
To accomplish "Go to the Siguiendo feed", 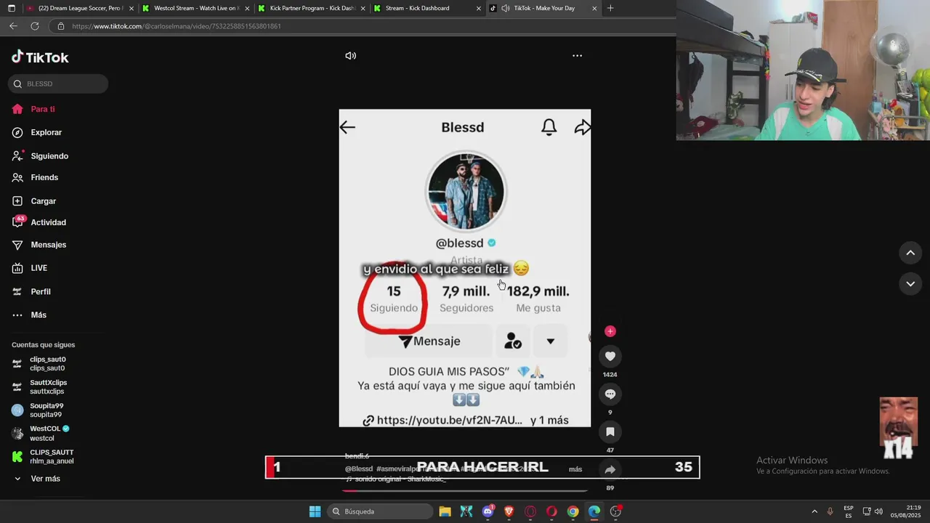I will click(x=40, y=155).
